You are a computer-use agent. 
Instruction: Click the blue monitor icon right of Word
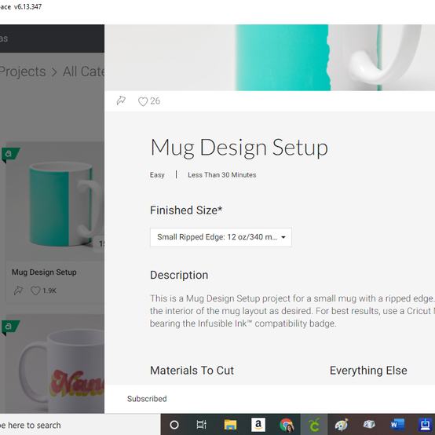(x=425, y=425)
